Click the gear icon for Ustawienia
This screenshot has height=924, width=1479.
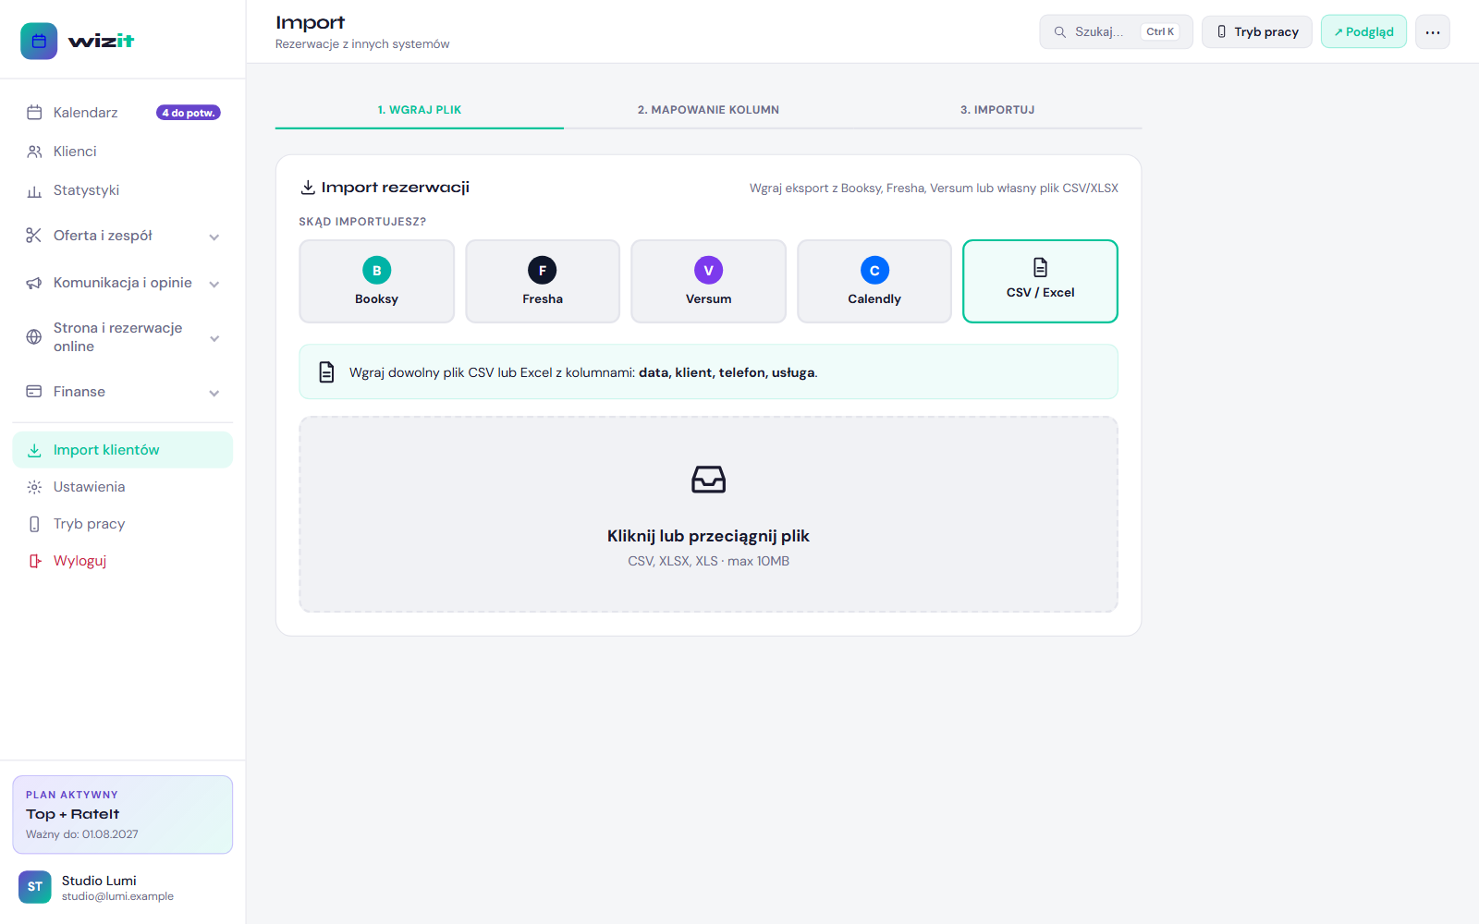click(34, 487)
